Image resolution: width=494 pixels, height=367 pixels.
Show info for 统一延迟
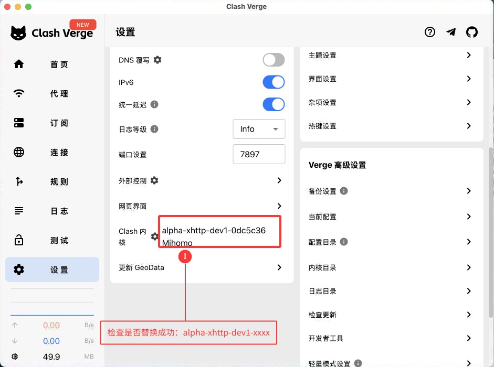154,104
